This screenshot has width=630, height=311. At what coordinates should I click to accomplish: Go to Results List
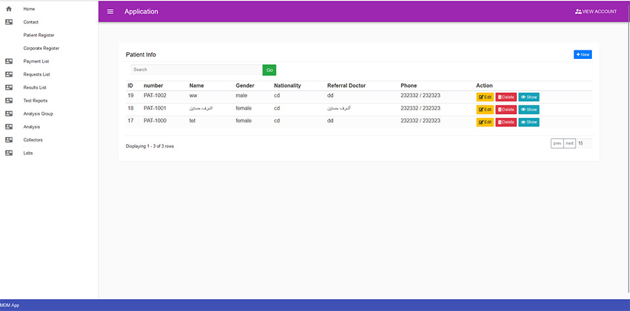point(35,87)
